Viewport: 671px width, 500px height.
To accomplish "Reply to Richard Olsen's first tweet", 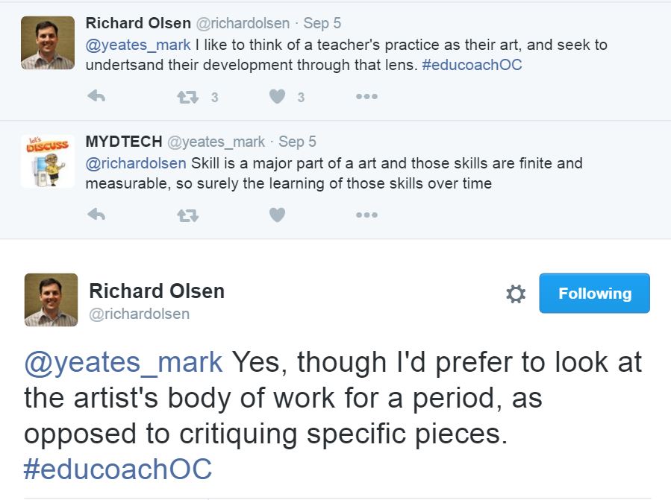I will [x=96, y=97].
